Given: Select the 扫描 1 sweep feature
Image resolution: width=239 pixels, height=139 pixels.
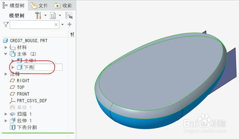Looking at the screenshot, I should [x=24, y=114].
